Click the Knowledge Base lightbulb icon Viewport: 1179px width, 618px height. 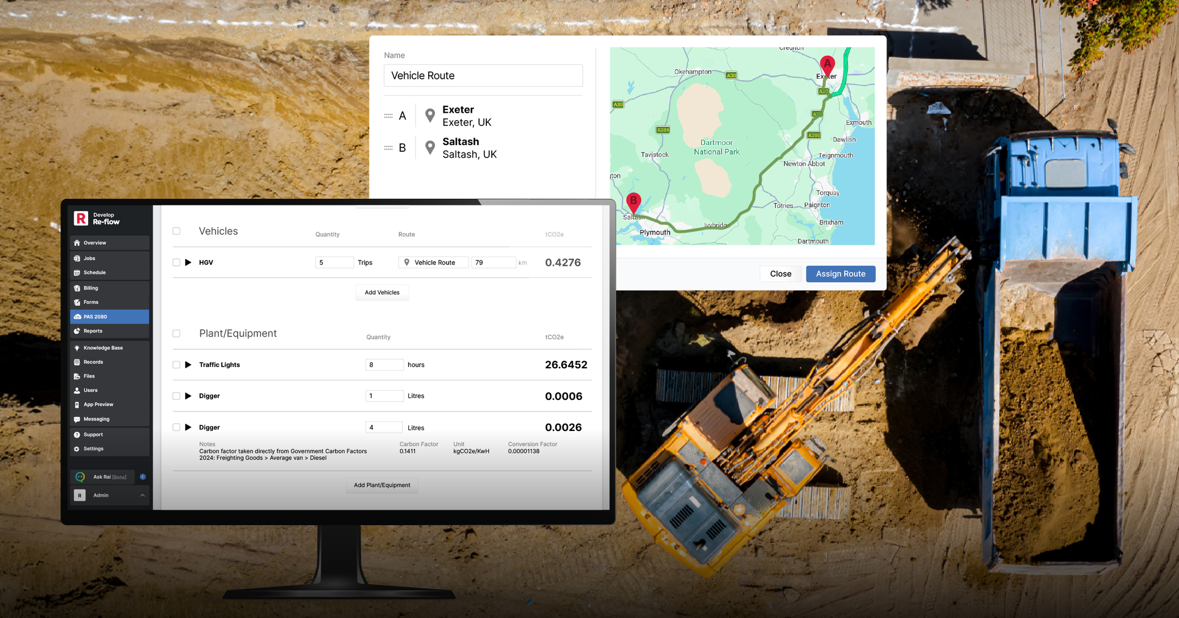click(77, 348)
